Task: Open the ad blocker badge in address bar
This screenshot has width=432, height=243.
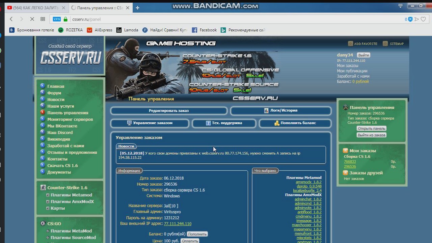Action: coord(409,19)
